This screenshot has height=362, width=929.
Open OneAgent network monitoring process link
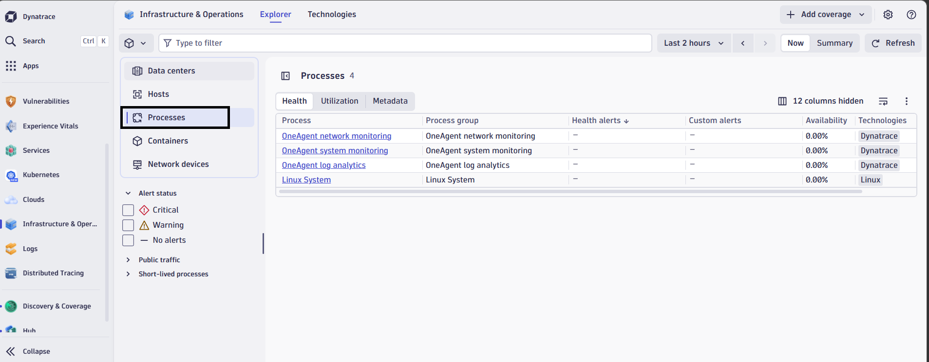coord(337,136)
